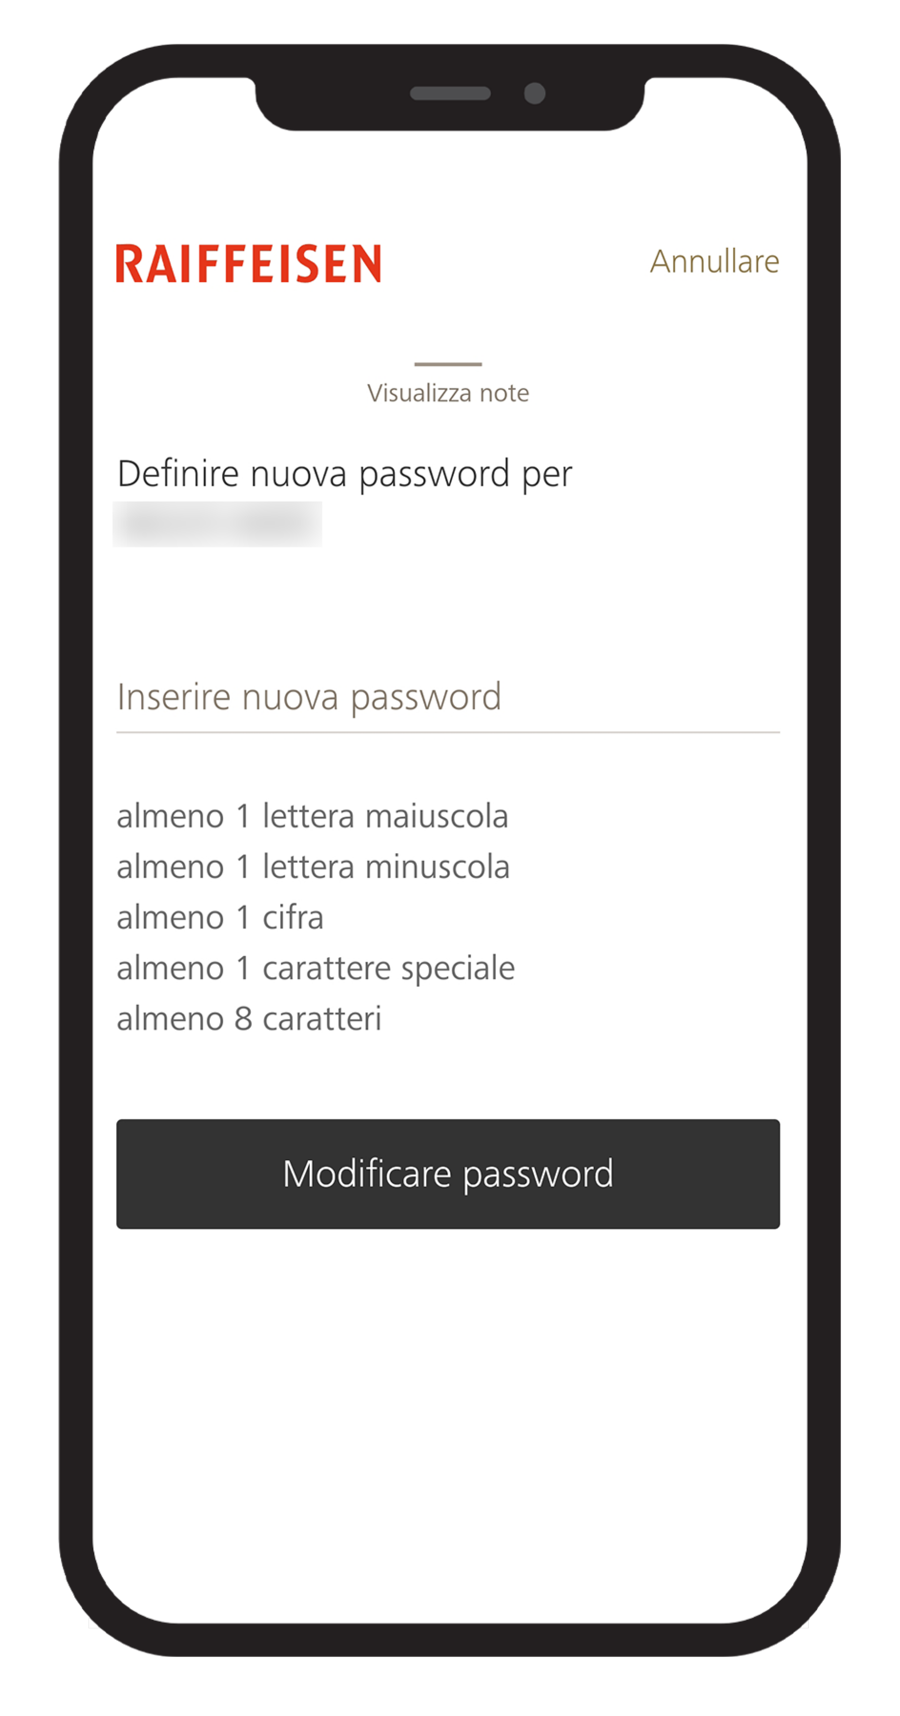Viewport: 900px width, 1716px height.
Task: Click the word "note" in Visualizza note
Action: click(504, 393)
